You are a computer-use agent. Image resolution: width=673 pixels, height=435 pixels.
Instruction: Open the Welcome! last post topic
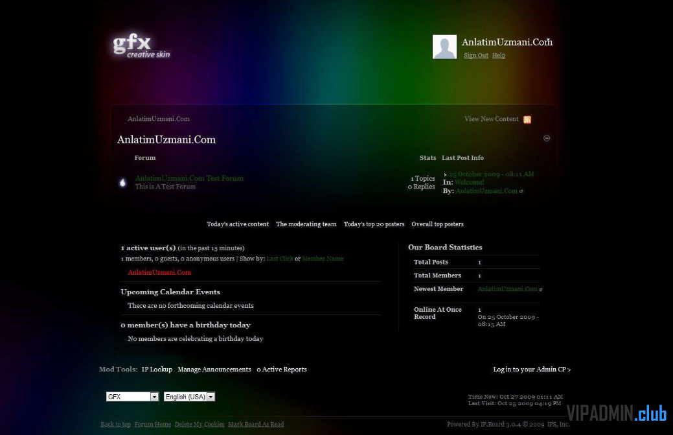pos(469,182)
